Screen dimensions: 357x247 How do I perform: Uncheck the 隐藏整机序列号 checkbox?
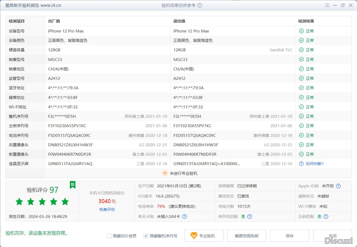pyautogui.click(x=146, y=236)
